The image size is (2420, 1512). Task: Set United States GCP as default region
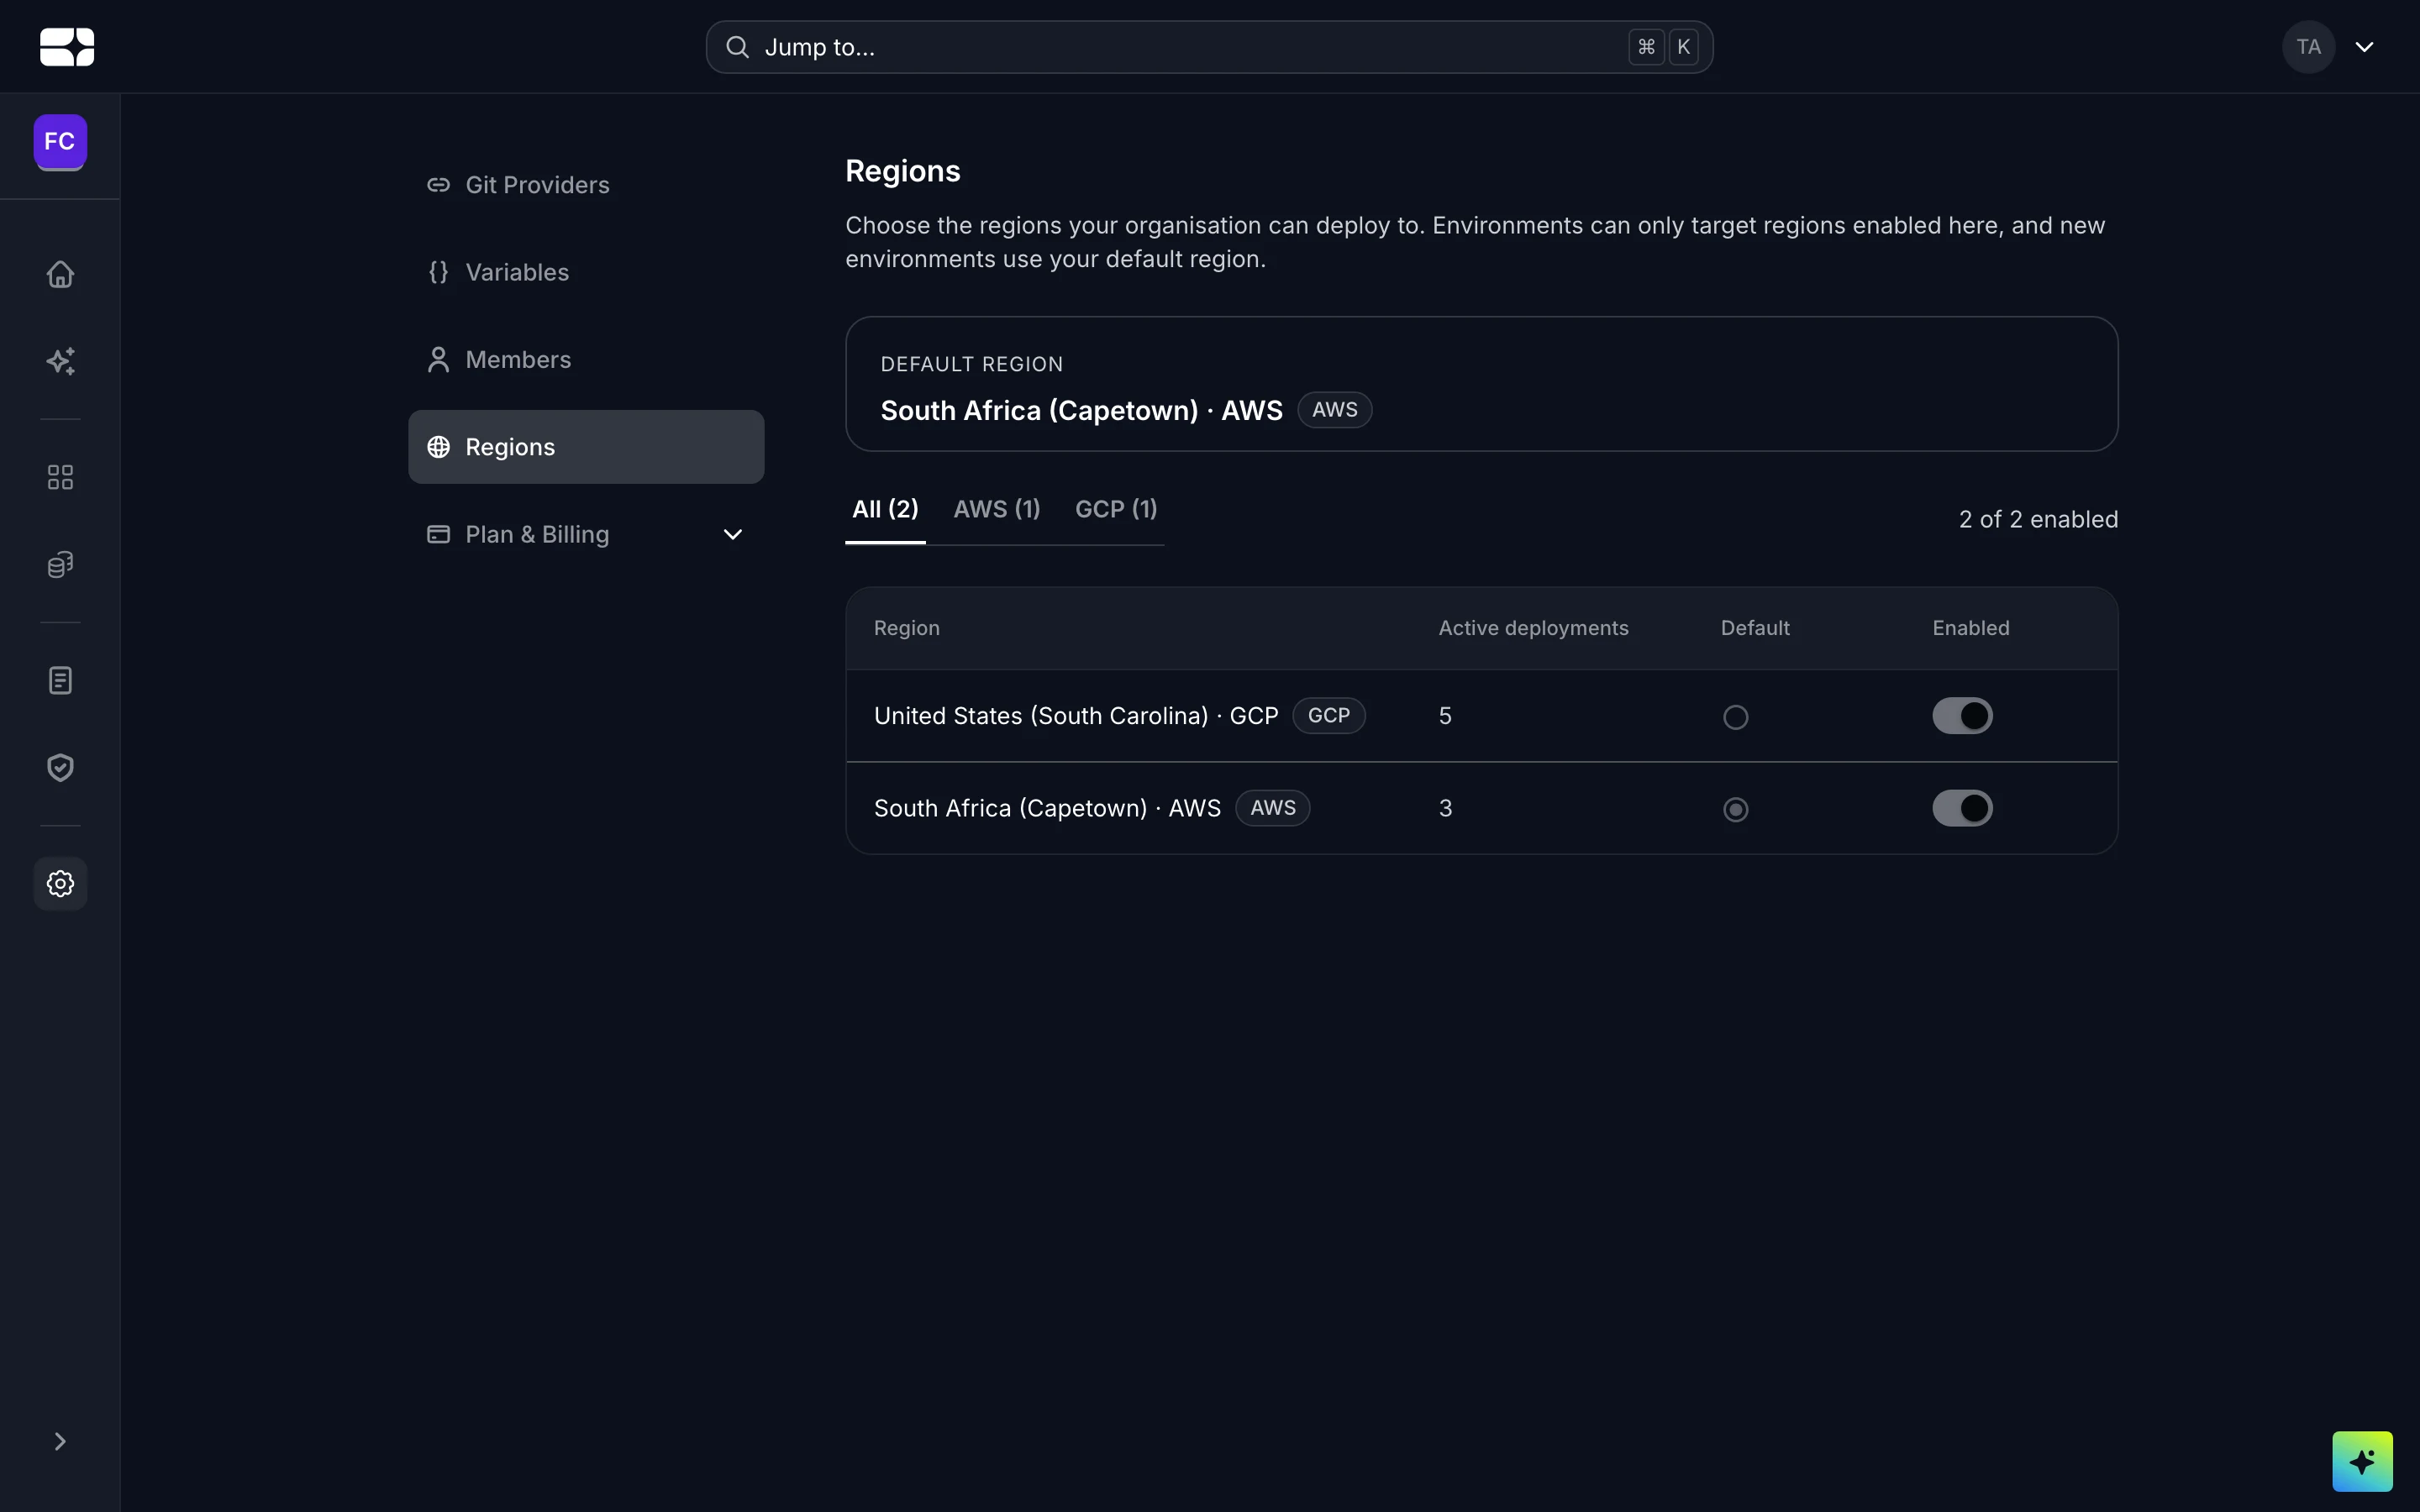1736,717
